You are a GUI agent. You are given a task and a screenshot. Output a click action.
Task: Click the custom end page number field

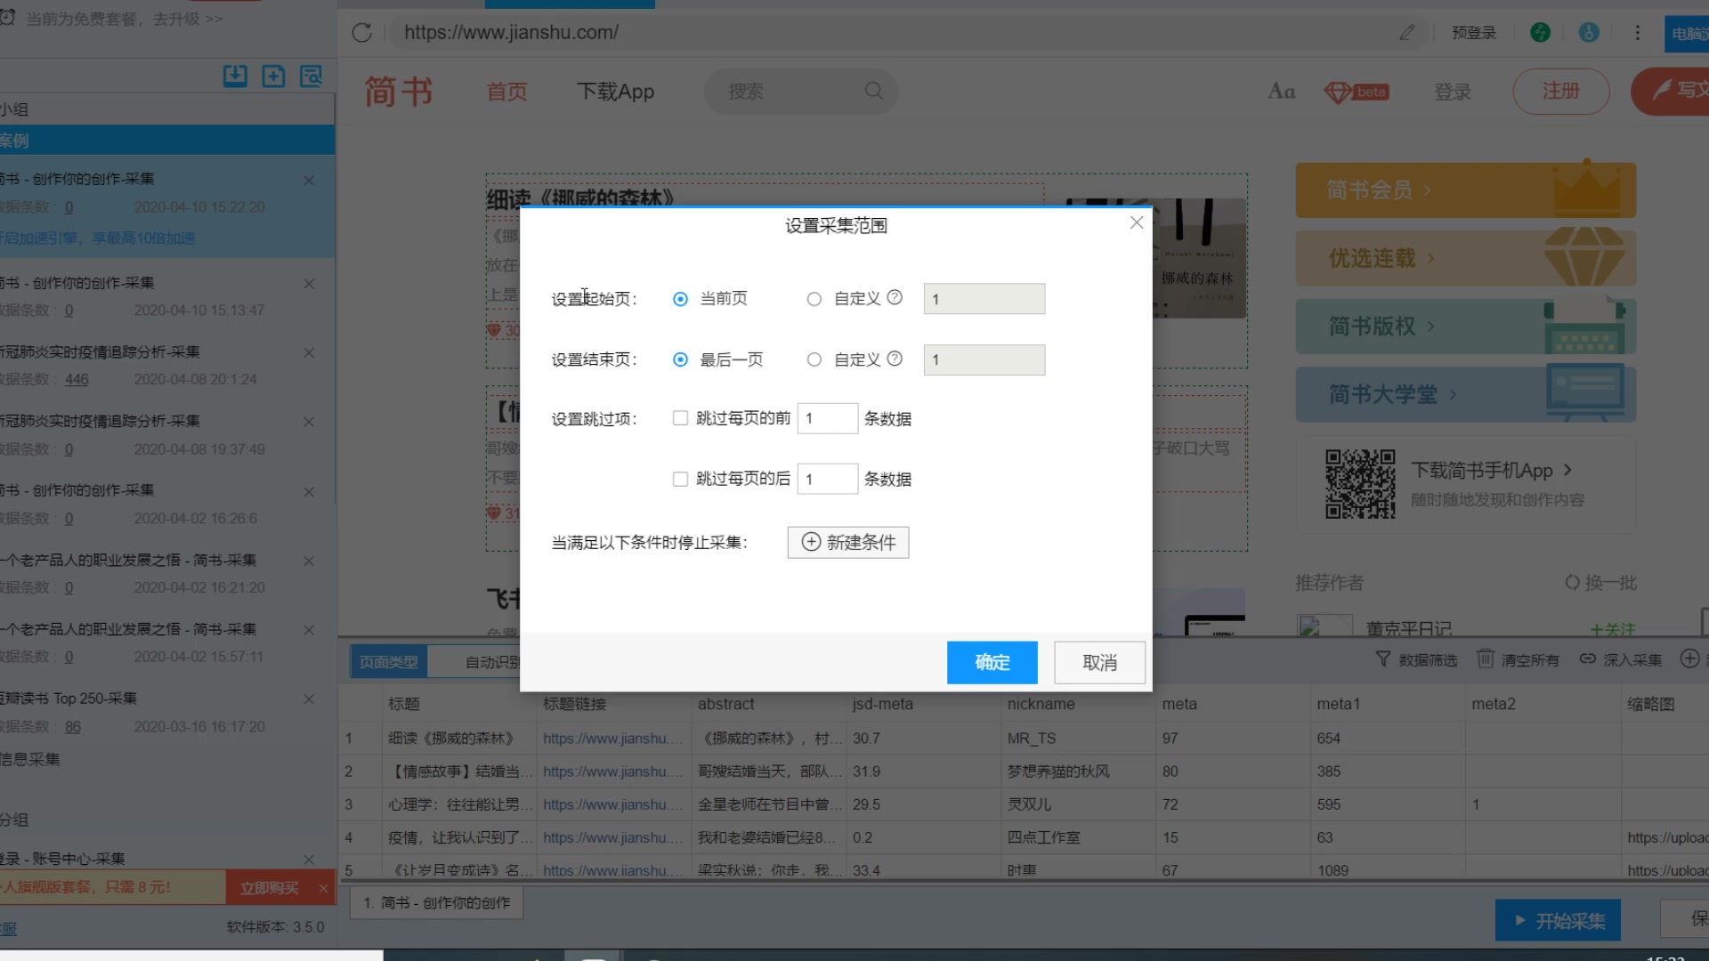click(984, 359)
